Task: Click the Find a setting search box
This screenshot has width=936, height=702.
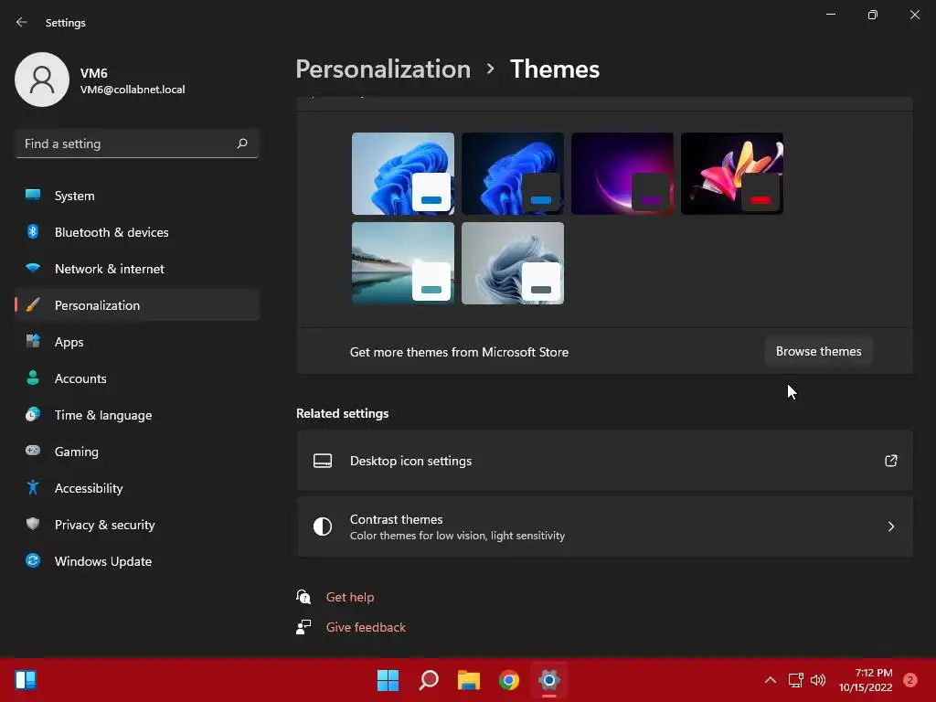Action: pos(137,144)
